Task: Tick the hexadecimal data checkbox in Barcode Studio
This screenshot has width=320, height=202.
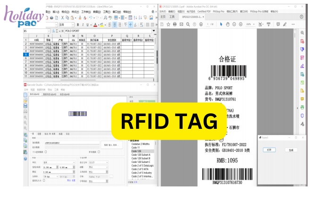Action: (46, 152)
